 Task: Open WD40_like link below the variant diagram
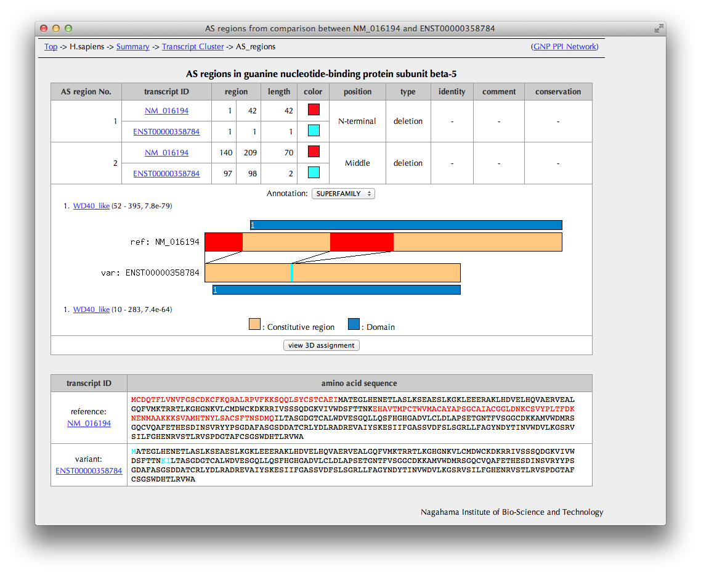pos(91,310)
